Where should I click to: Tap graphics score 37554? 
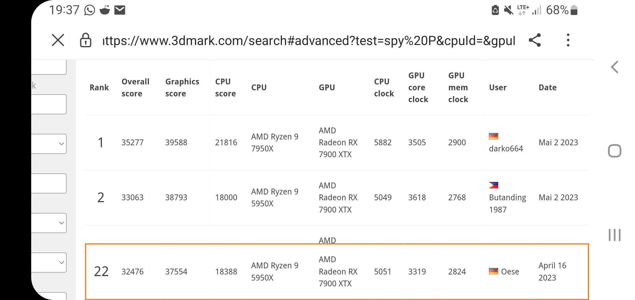tap(176, 271)
